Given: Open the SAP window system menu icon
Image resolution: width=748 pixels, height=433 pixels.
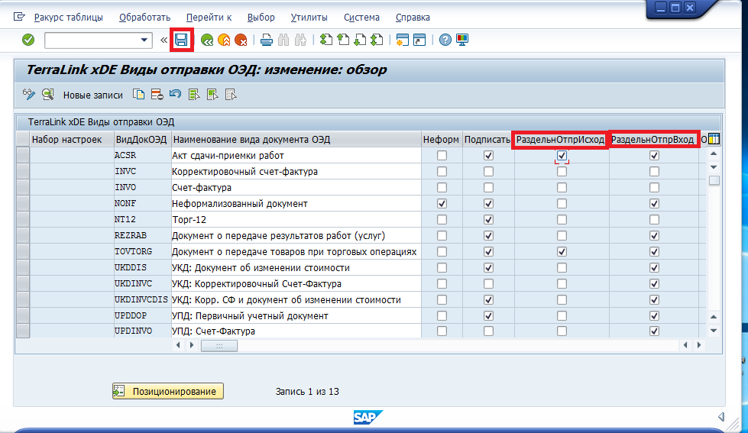Looking at the screenshot, I should pyautogui.click(x=19, y=16).
